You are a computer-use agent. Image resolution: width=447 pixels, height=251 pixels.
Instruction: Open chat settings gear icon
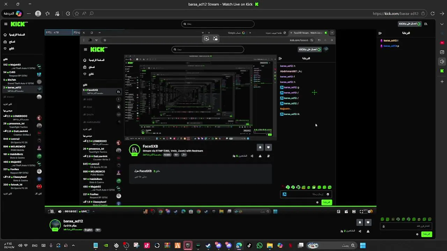tap(417, 234)
